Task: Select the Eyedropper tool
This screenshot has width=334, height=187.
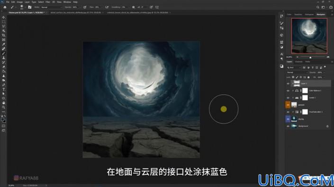Action: [4, 44]
